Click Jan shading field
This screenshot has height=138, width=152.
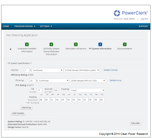(42, 100)
